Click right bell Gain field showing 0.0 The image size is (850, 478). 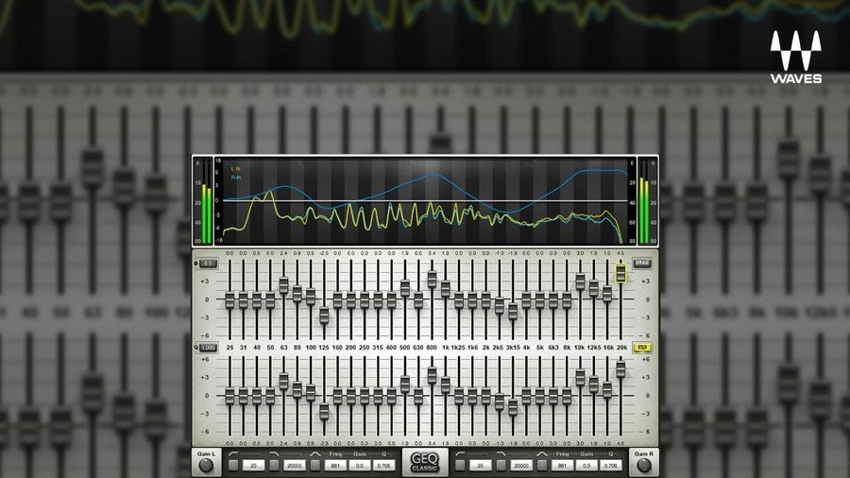pyautogui.click(x=587, y=465)
